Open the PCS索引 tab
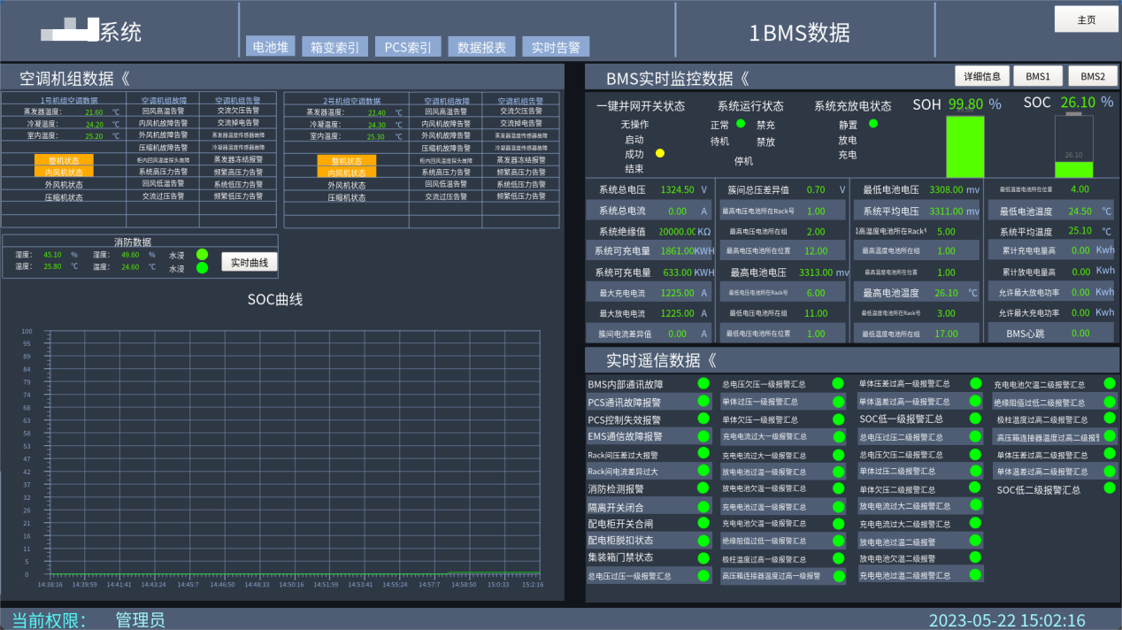The image size is (1122, 630). (407, 47)
